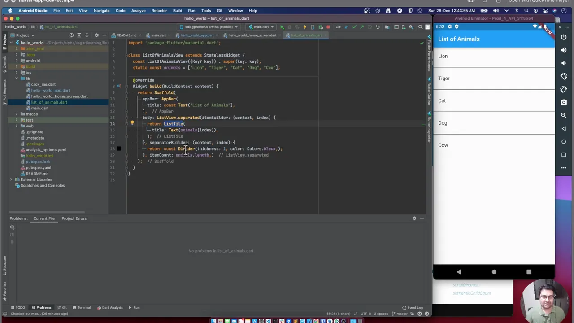The image size is (574, 323).
Task: Open Dart Analysis tool window
Action: point(109,308)
